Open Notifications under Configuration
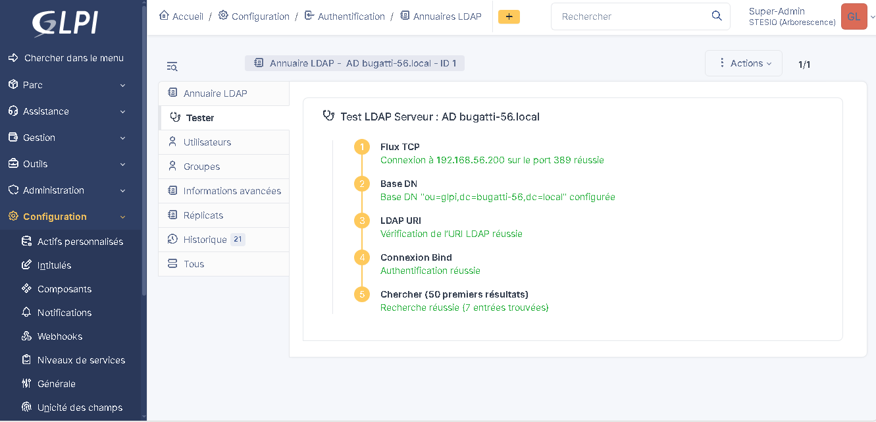876x422 pixels. tap(64, 313)
